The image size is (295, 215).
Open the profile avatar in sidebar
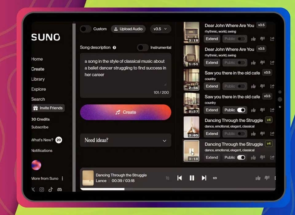[36, 165]
